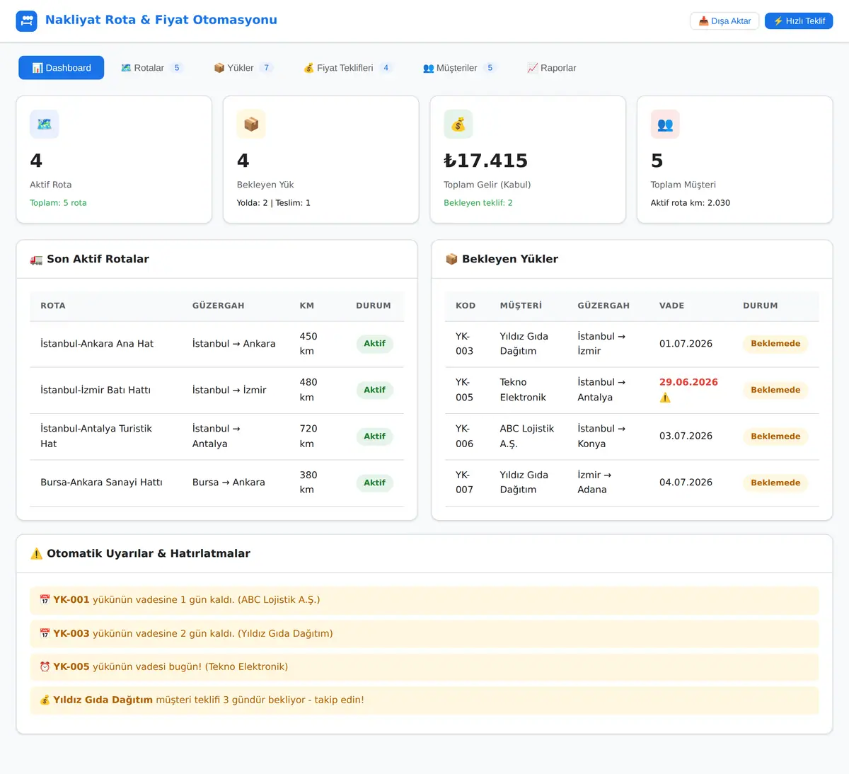
Task: Select the İstanbul-İzmir Batı Hattı route name
Action: 96,391
